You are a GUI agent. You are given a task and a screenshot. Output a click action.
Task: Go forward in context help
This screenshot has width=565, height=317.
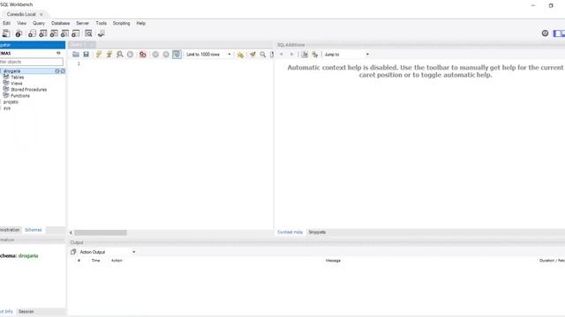click(x=292, y=55)
